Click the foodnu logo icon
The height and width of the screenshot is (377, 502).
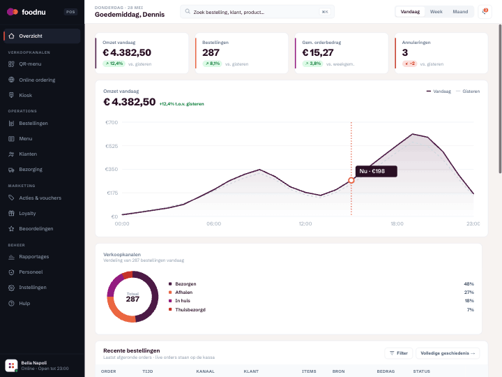pos(13,12)
